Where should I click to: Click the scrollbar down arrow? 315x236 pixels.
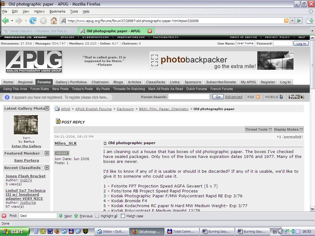pyautogui.click(x=313, y=209)
